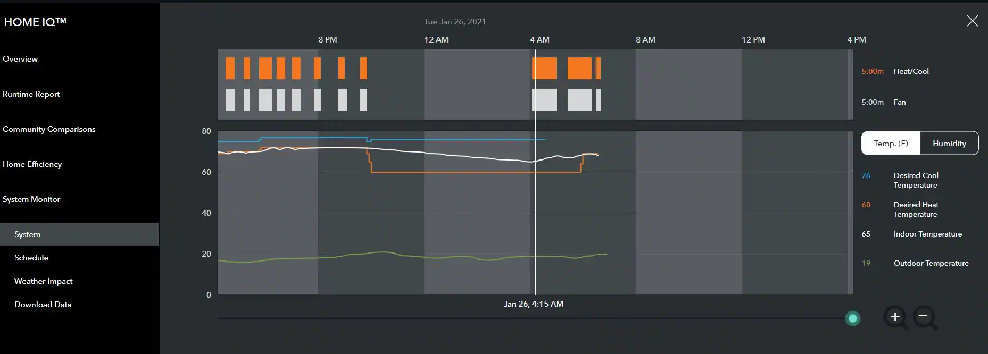The image size is (988, 354).
Task: Collapse the System Monitor section
Action: click(31, 199)
